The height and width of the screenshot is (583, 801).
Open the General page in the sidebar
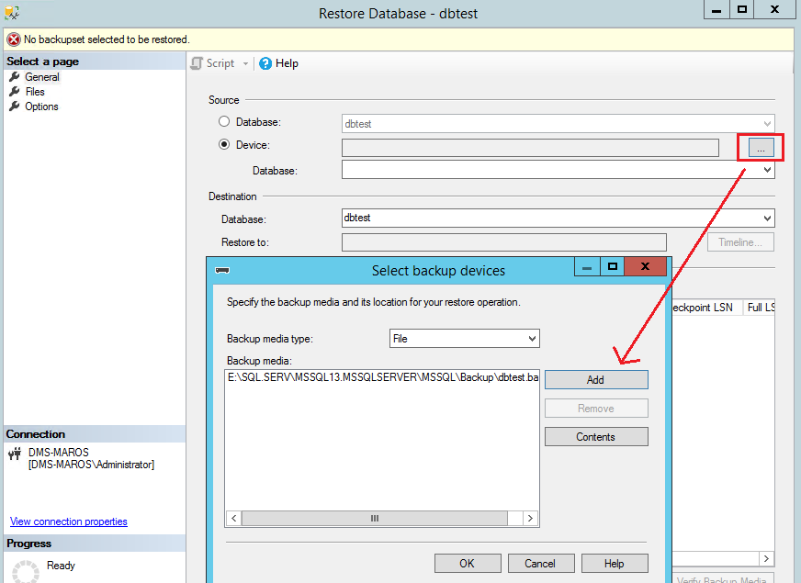click(x=41, y=77)
